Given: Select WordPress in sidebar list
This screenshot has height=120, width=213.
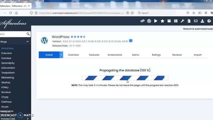Looking at the screenshot, I should pyautogui.click(x=7, y=48).
